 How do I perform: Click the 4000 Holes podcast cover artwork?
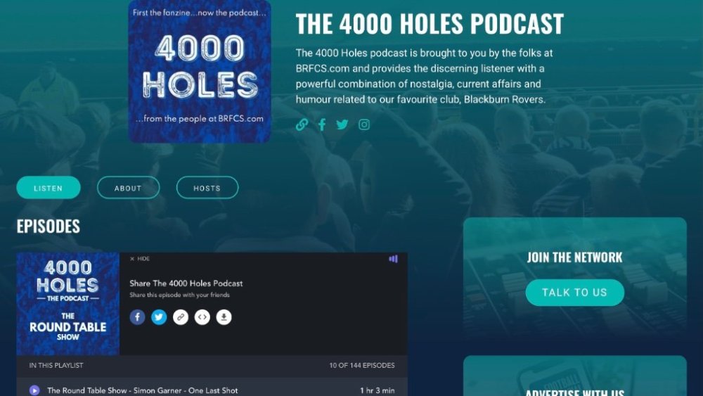click(200, 72)
